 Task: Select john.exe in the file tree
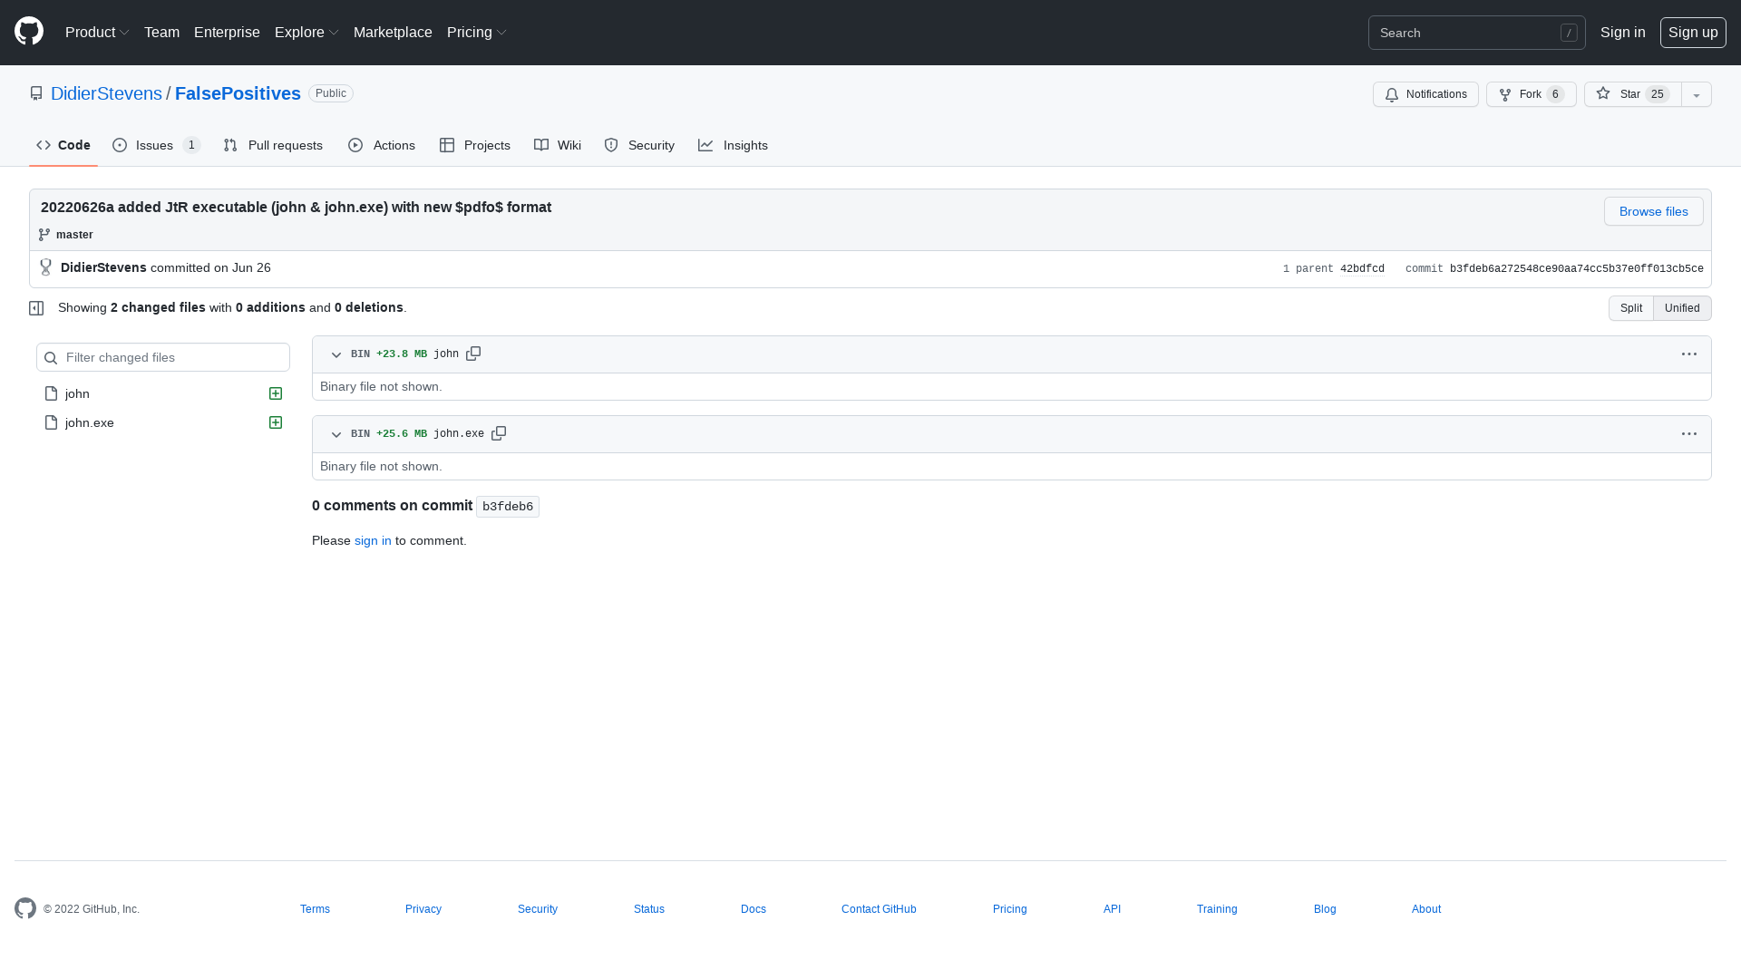[x=163, y=422]
